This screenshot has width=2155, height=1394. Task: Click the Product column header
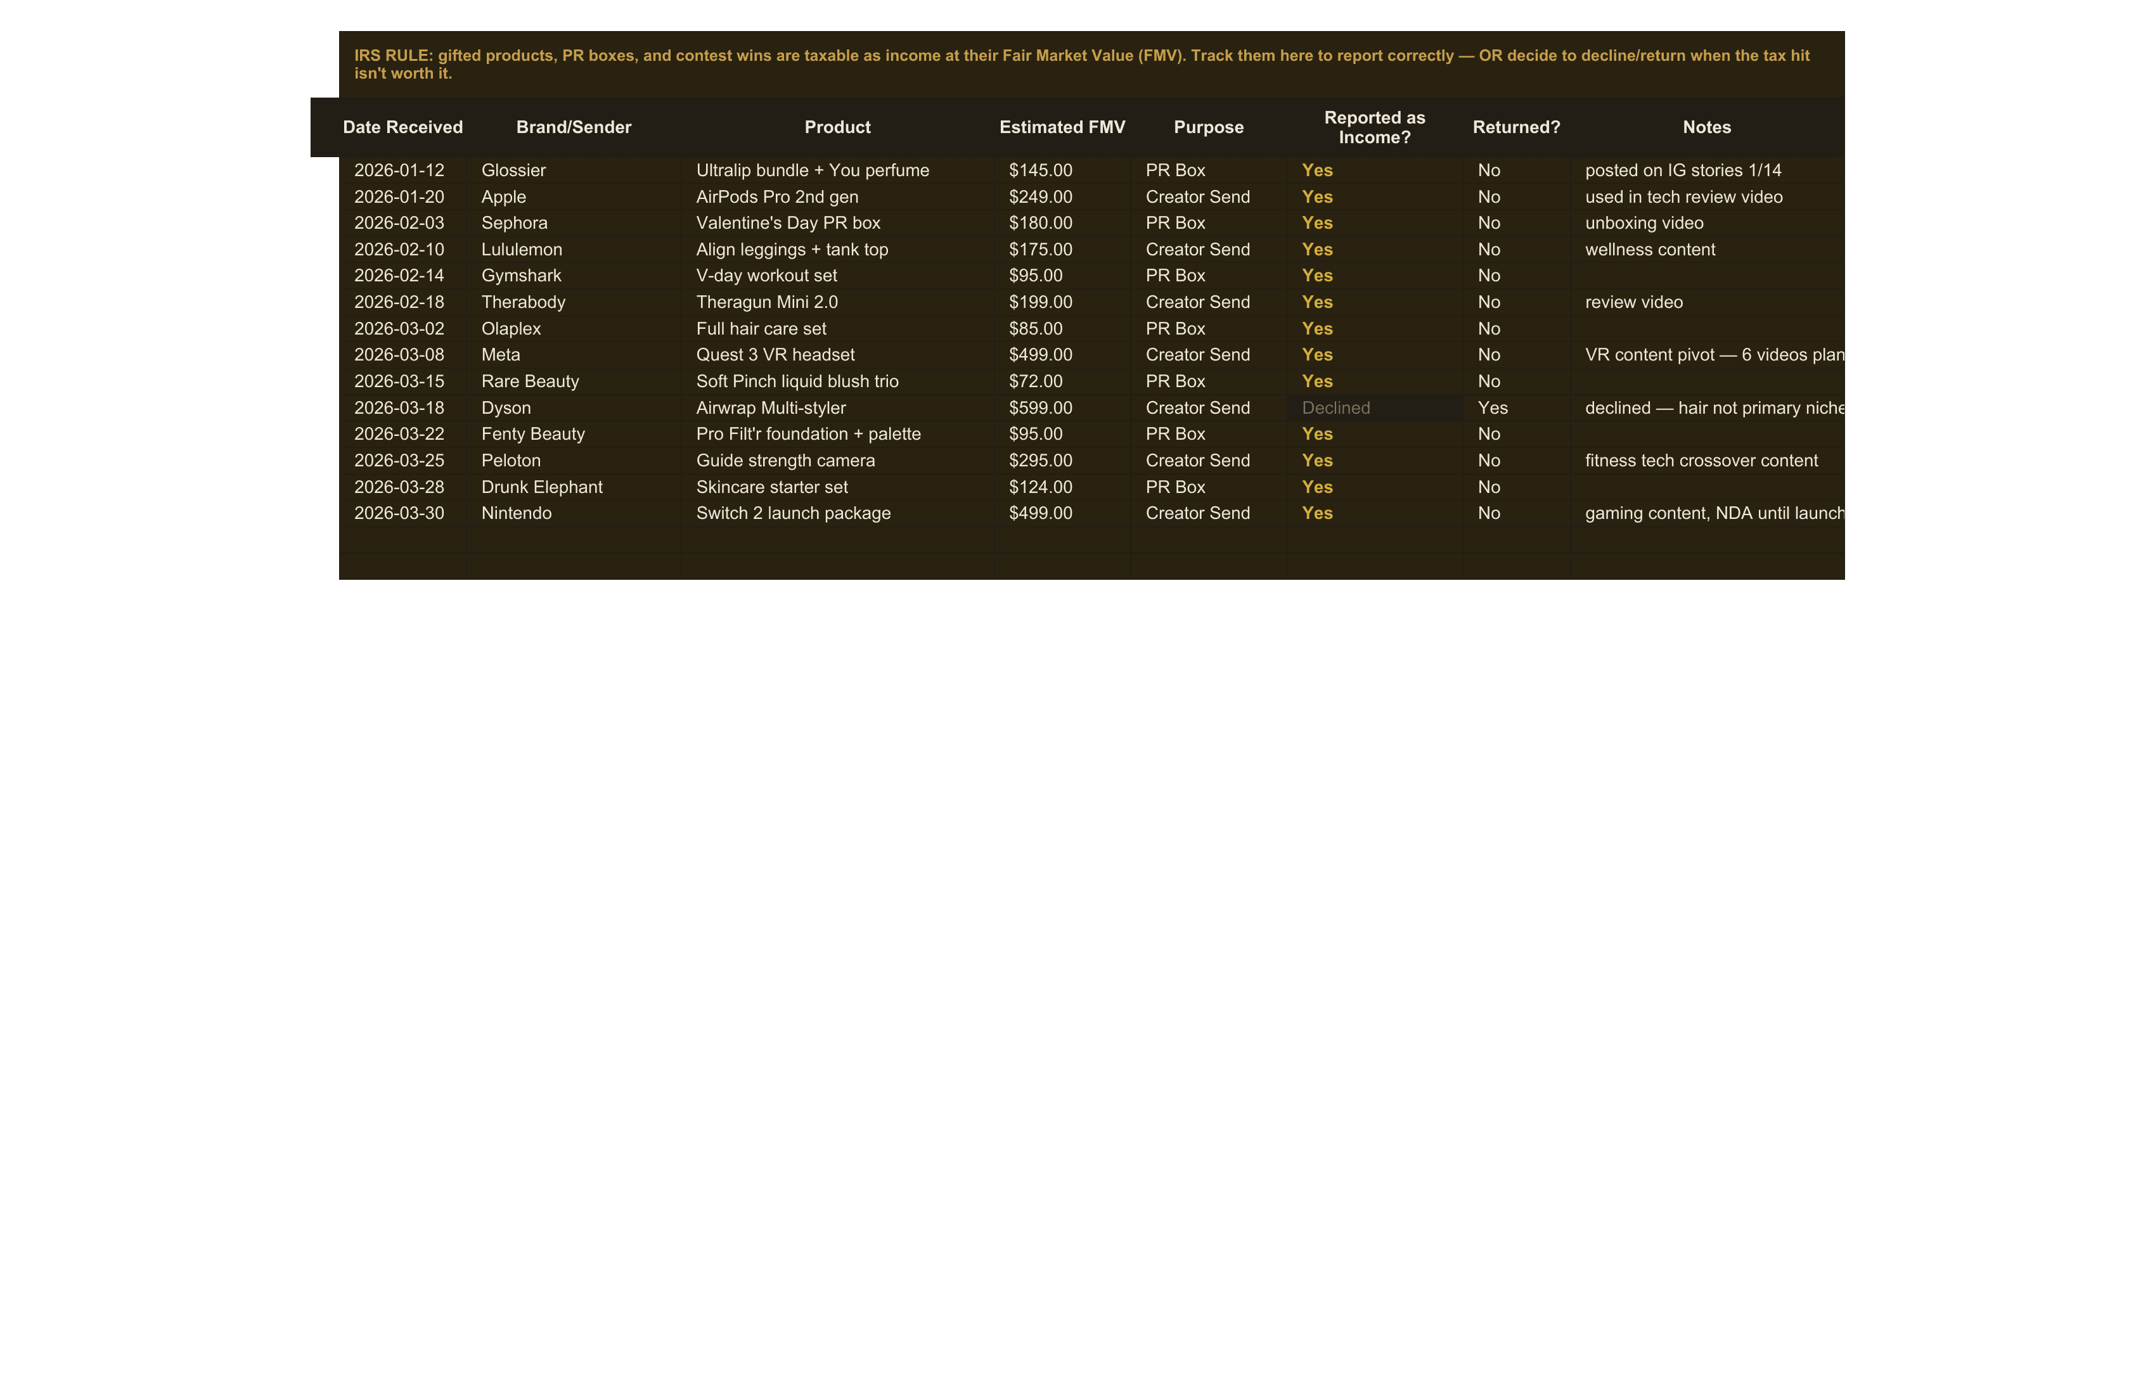coord(837,127)
